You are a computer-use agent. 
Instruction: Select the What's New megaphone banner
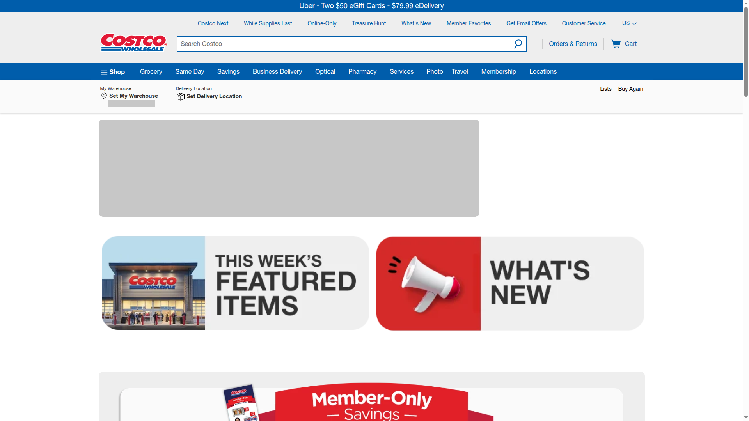[509, 283]
